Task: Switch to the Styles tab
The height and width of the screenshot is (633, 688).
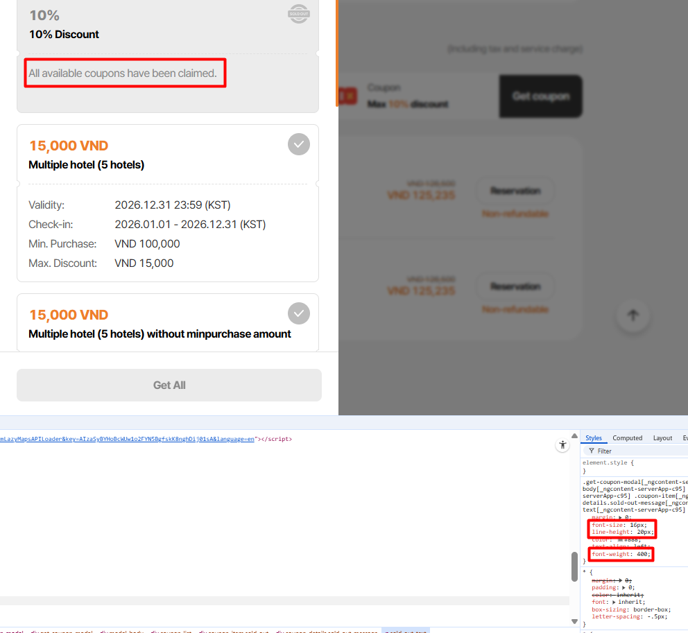Action: (593, 437)
